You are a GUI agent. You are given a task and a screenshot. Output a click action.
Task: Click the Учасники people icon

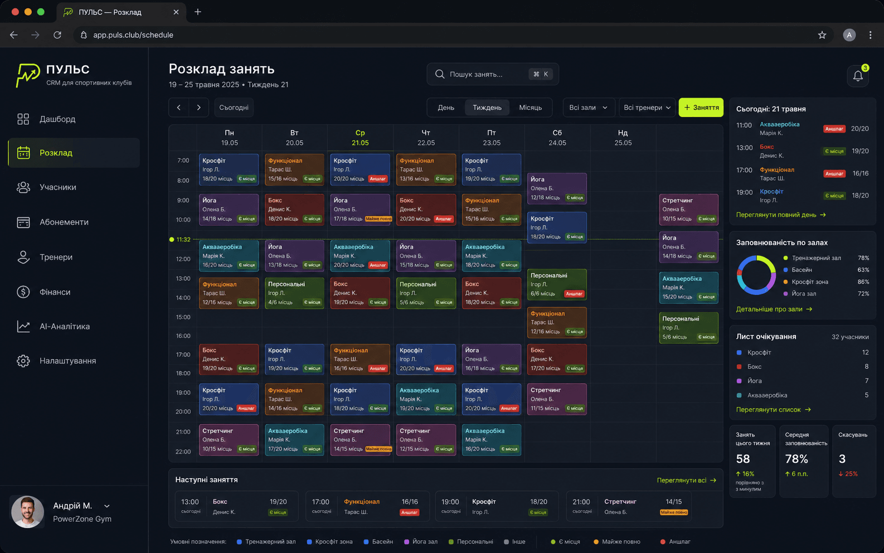coord(23,187)
